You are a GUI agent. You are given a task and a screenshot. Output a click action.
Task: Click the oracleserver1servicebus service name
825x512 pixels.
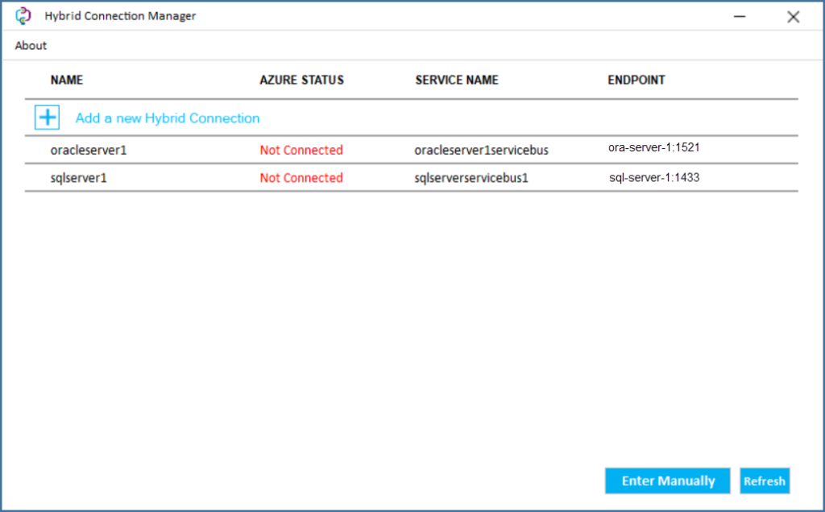point(481,150)
